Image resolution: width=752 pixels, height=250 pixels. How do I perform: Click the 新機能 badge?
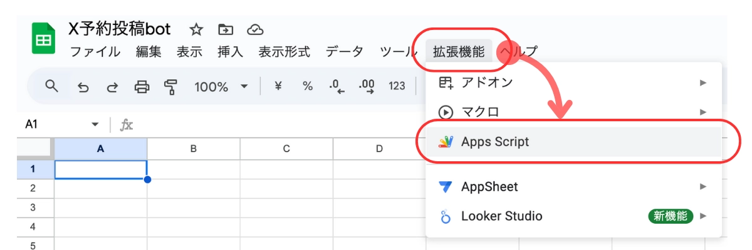pos(671,216)
